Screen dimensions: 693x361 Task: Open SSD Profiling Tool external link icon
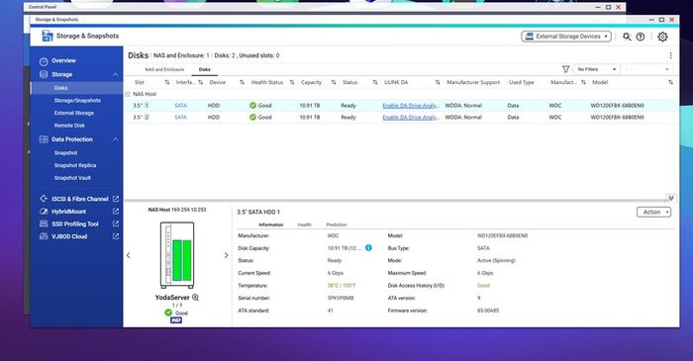116,224
